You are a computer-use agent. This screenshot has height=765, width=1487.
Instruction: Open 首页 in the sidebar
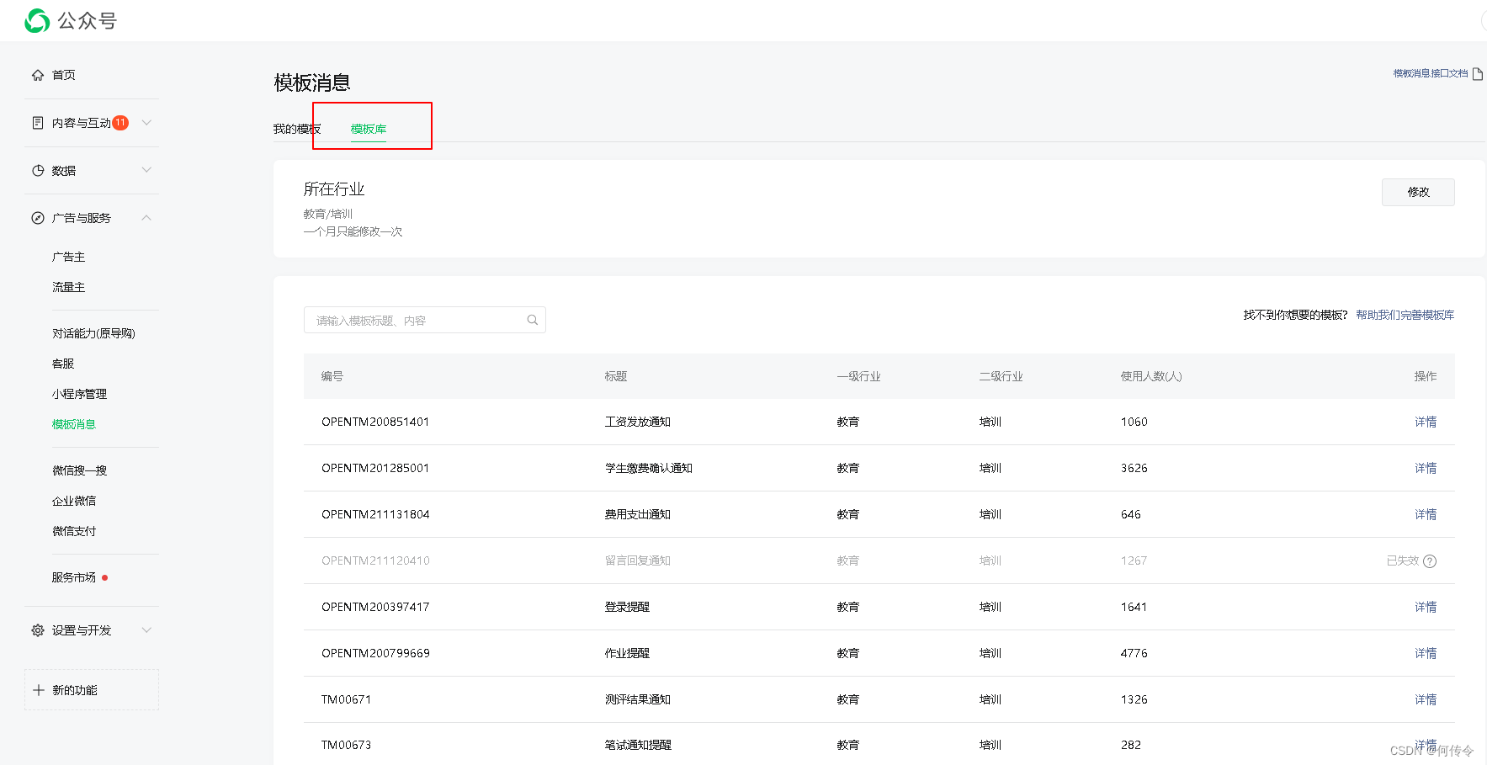[x=64, y=75]
